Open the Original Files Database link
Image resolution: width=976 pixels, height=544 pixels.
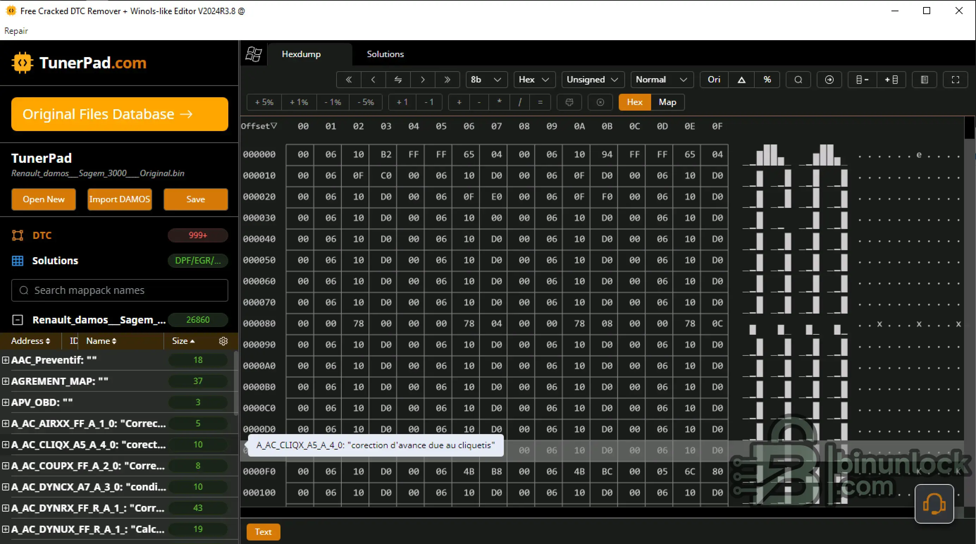click(x=120, y=114)
